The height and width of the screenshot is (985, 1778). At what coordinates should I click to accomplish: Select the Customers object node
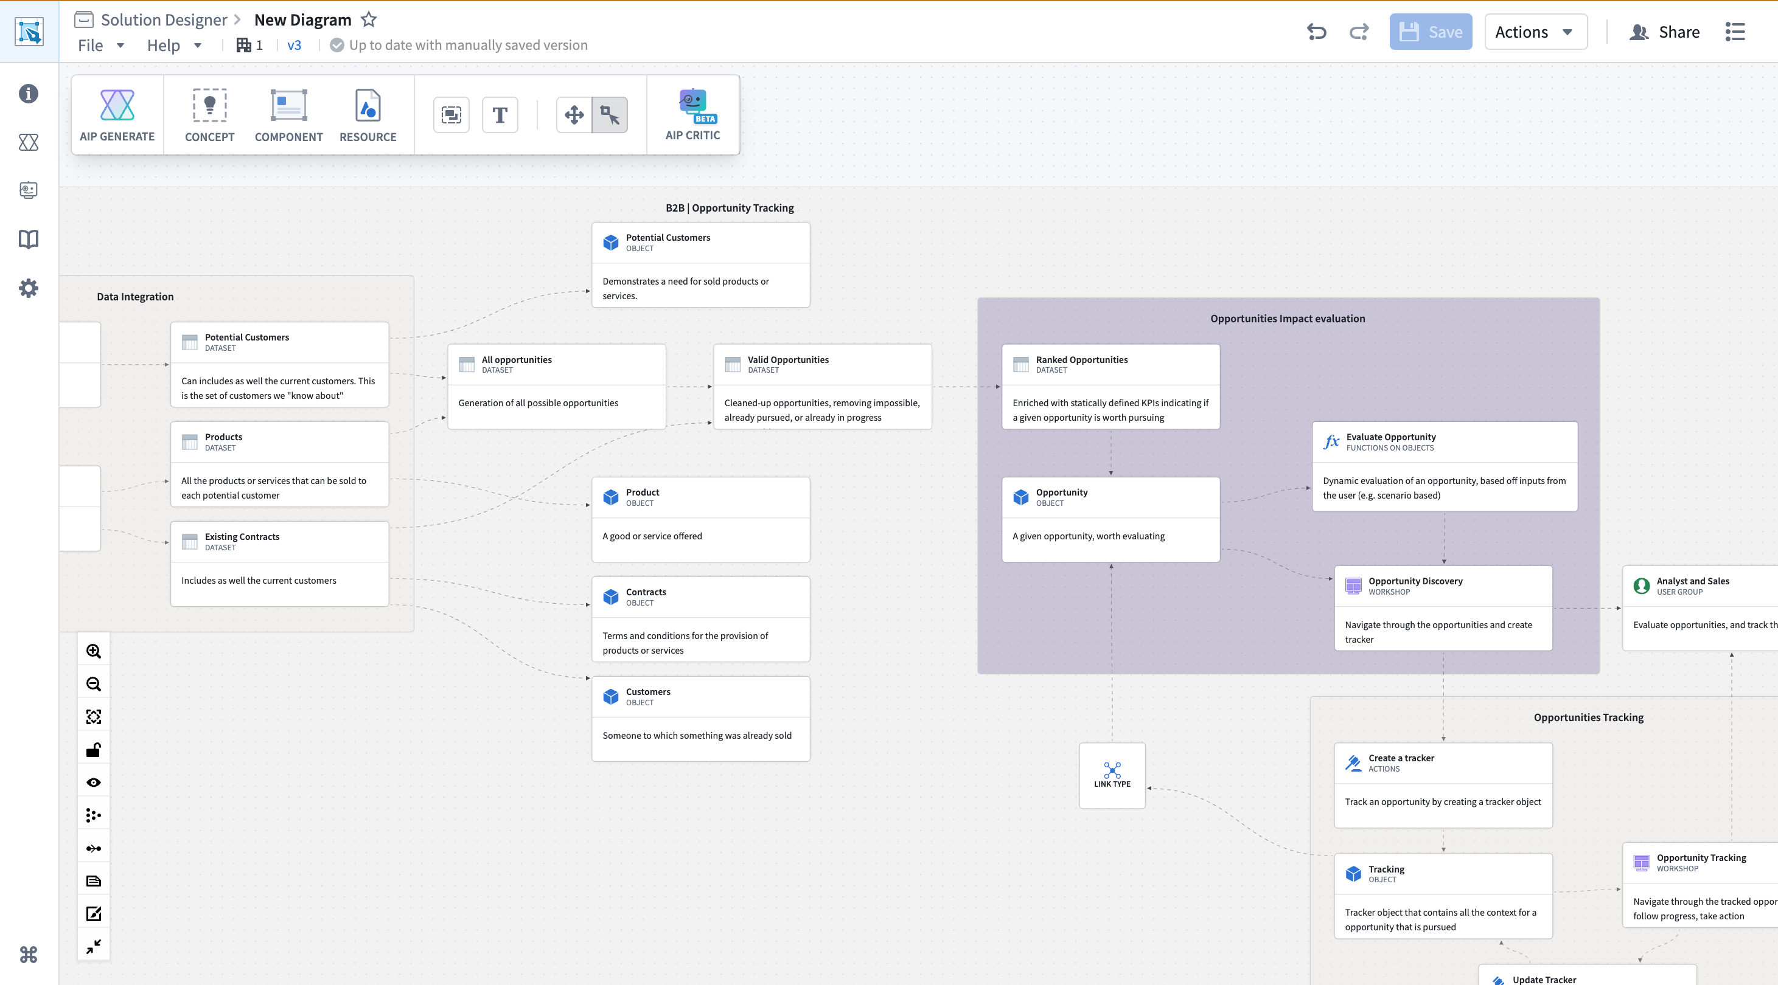(700, 719)
